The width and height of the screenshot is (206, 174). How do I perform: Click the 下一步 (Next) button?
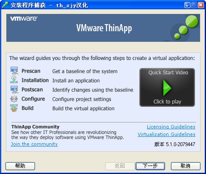coord(150,166)
